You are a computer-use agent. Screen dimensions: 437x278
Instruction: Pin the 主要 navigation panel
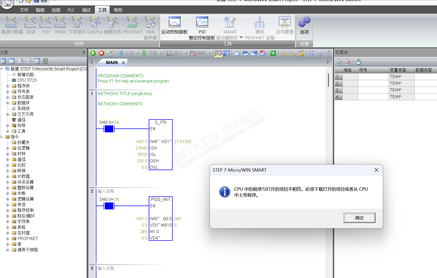coord(84,52)
